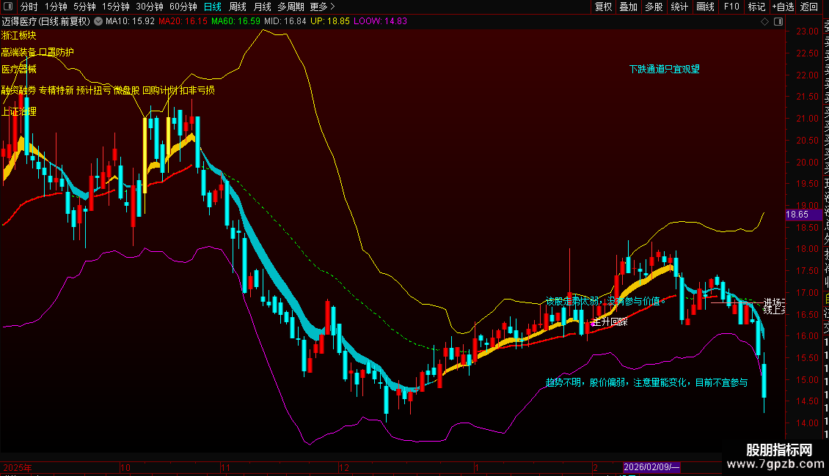Screen dimensions: 829x476
Task: Select the 5分钟 period tab
Action: pyautogui.click(x=84, y=7)
